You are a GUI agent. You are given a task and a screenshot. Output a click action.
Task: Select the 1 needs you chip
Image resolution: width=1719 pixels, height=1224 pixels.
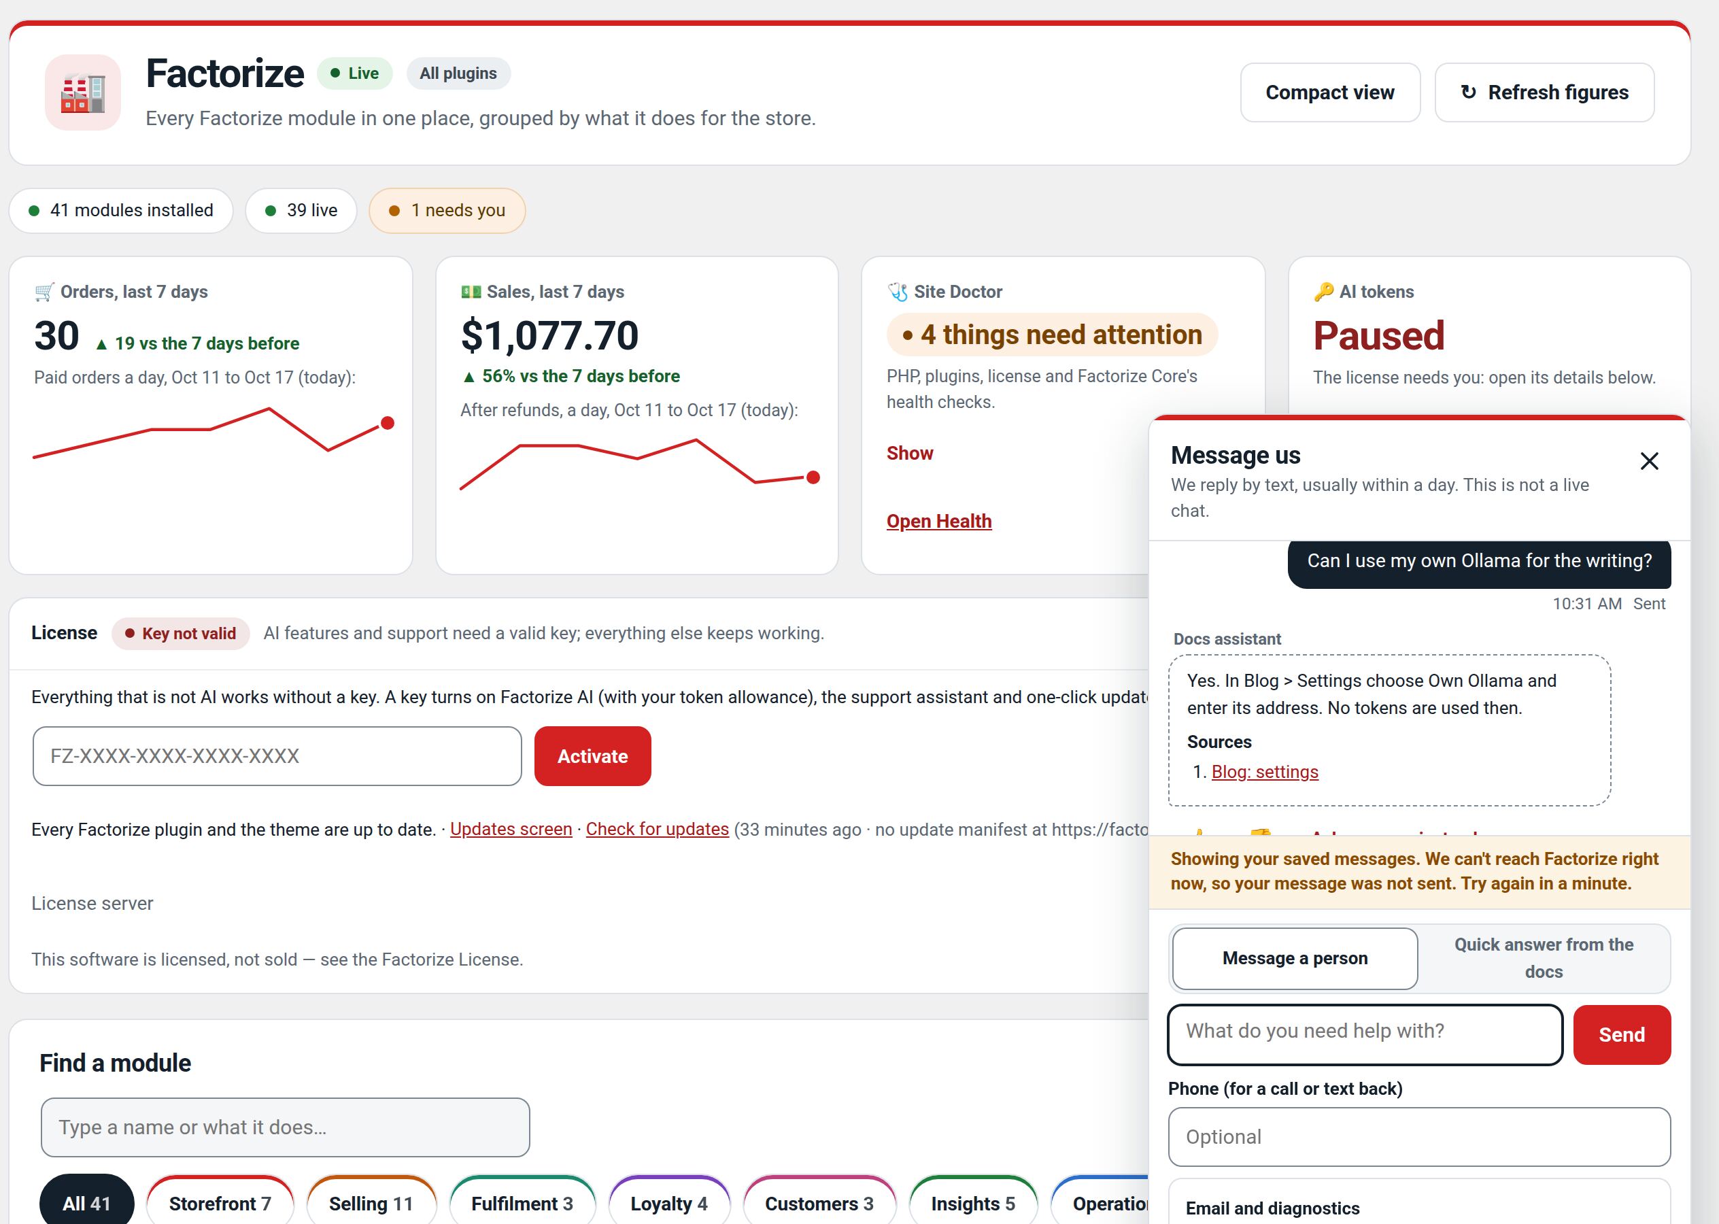tap(447, 210)
